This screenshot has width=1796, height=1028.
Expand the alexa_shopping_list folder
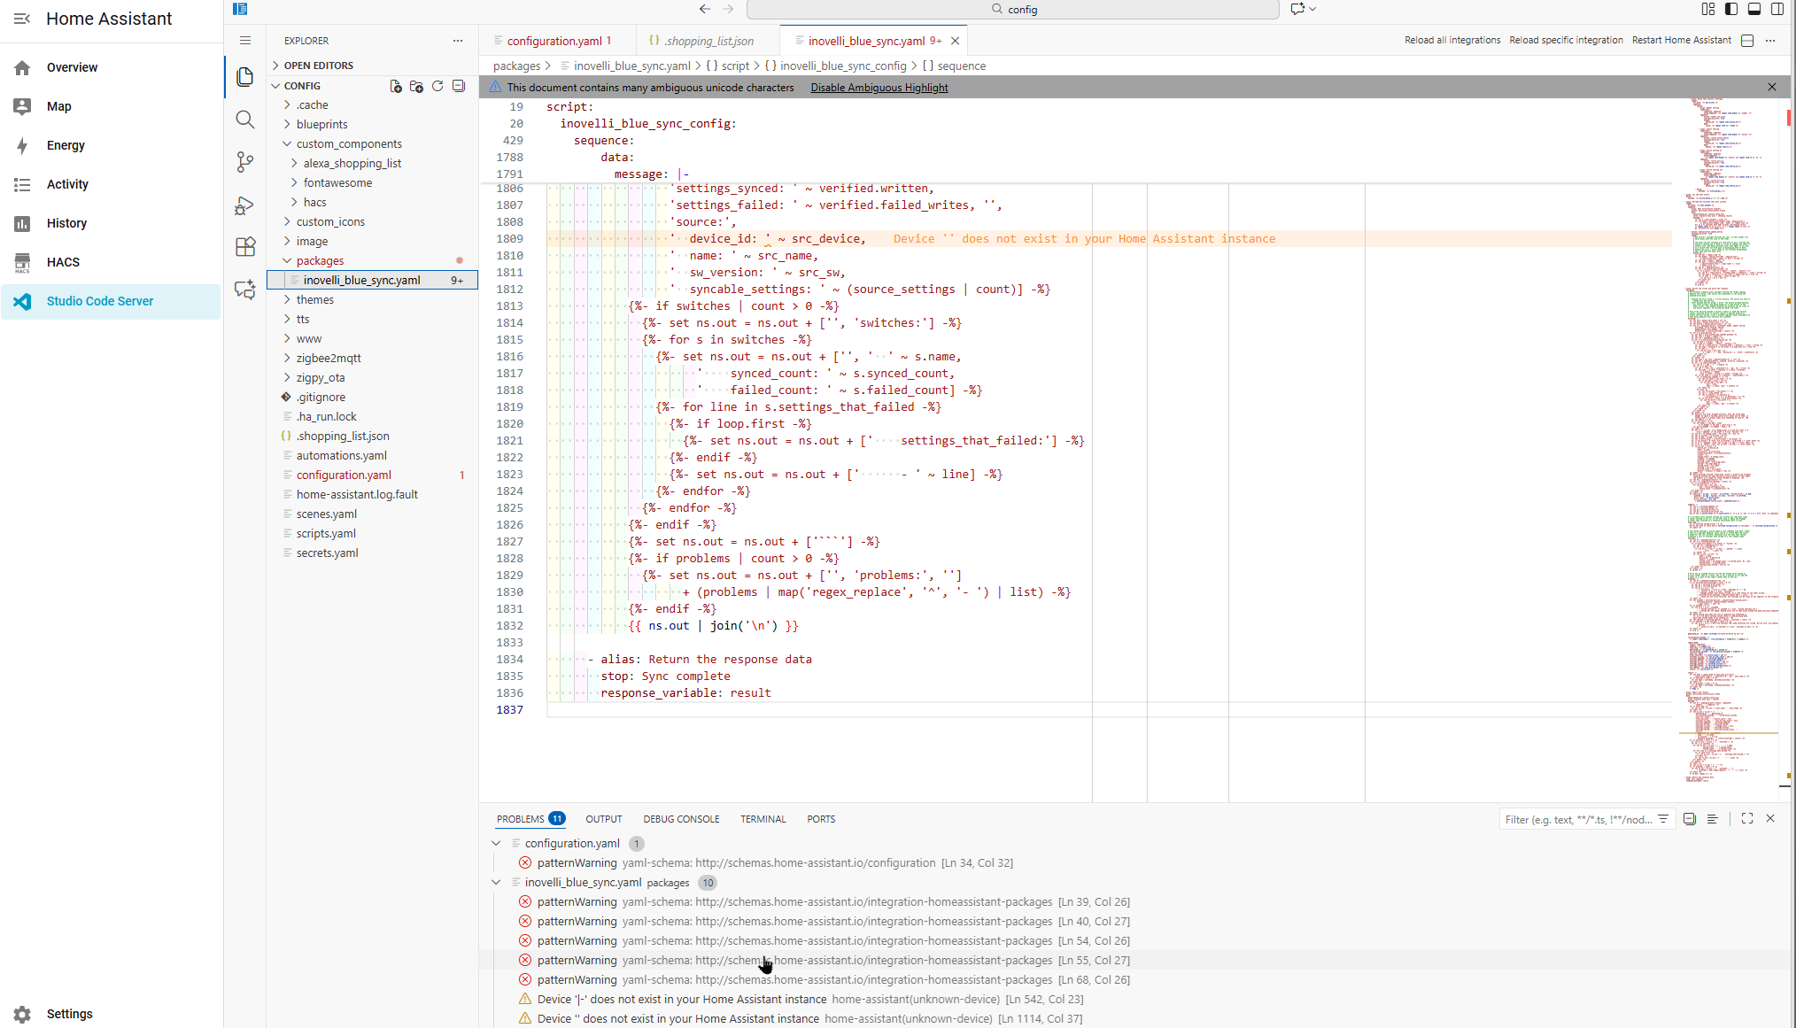click(372, 164)
